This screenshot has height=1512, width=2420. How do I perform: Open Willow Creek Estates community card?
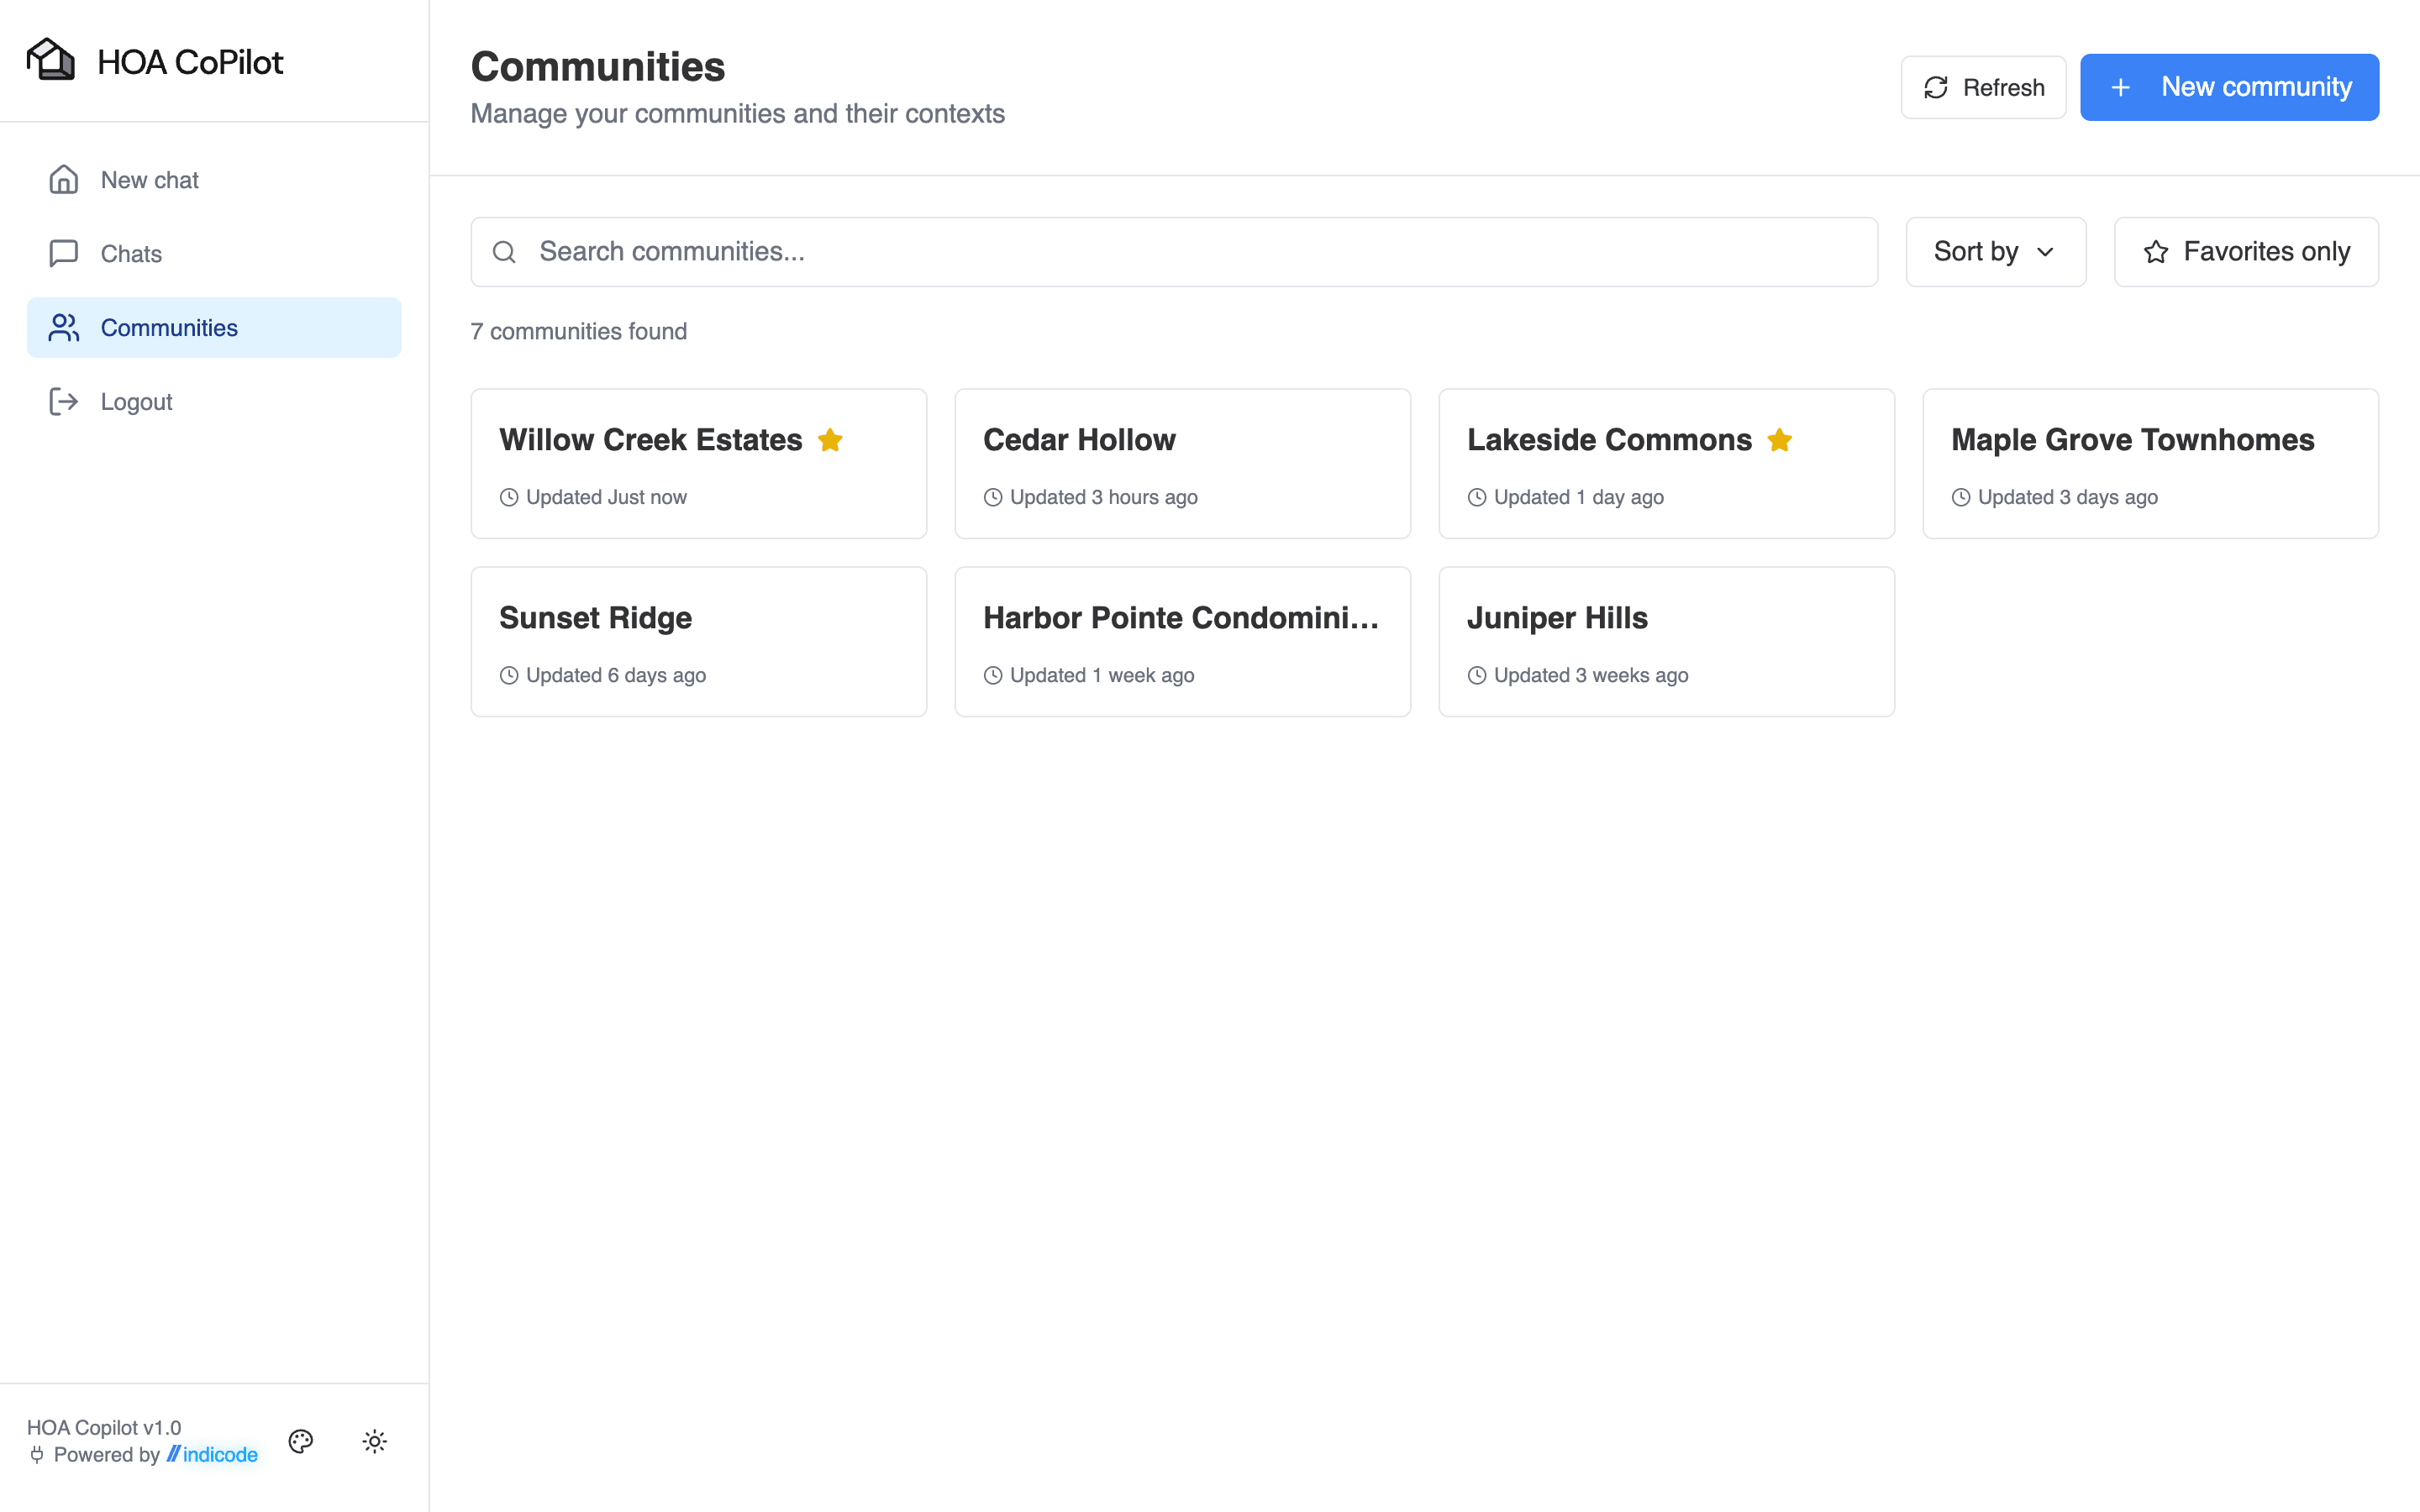[699, 464]
